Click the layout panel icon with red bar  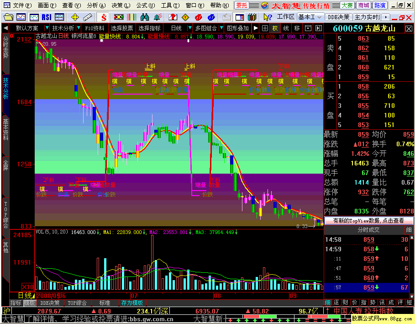click(x=240, y=17)
